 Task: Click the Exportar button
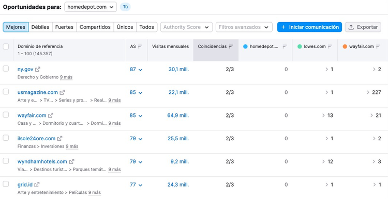click(363, 27)
